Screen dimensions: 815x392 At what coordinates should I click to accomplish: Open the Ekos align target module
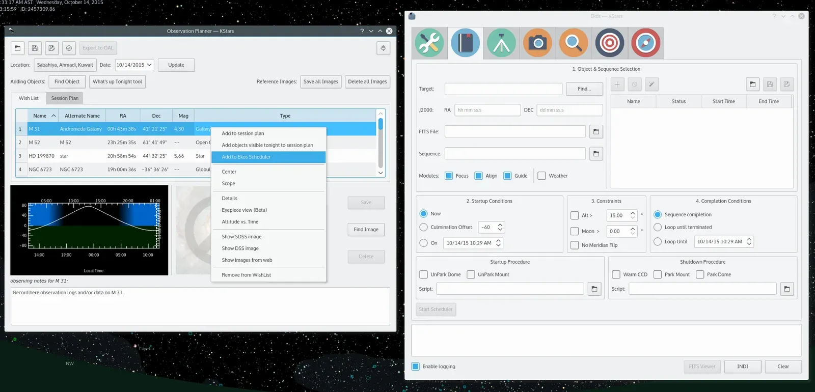[610, 43]
